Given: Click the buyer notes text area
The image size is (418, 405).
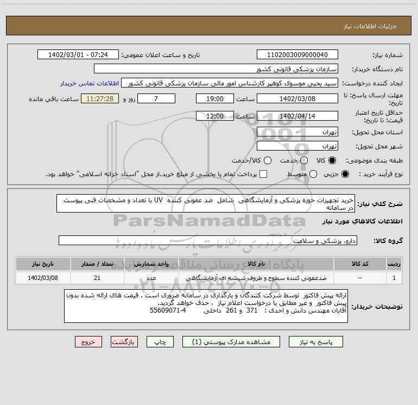Looking at the screenshot, I should (206, 306).
